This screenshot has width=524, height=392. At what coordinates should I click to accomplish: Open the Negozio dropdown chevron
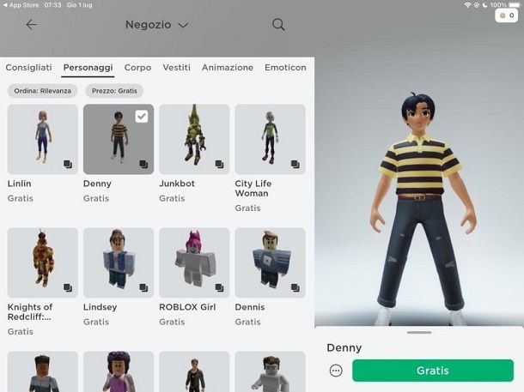tap(183, 25)
